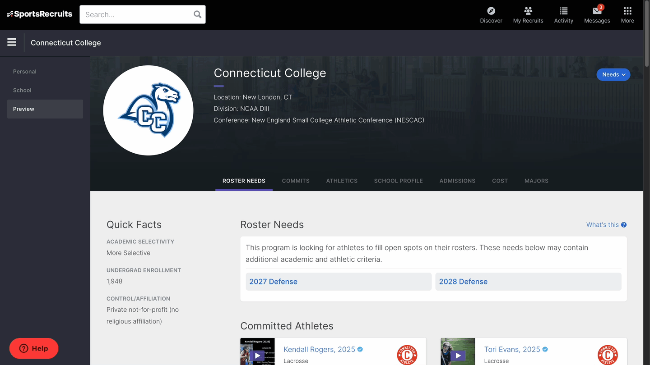Select Preview in the sidebar
The width and height of the screenshot is (650, 365).
tap(45, 109)
